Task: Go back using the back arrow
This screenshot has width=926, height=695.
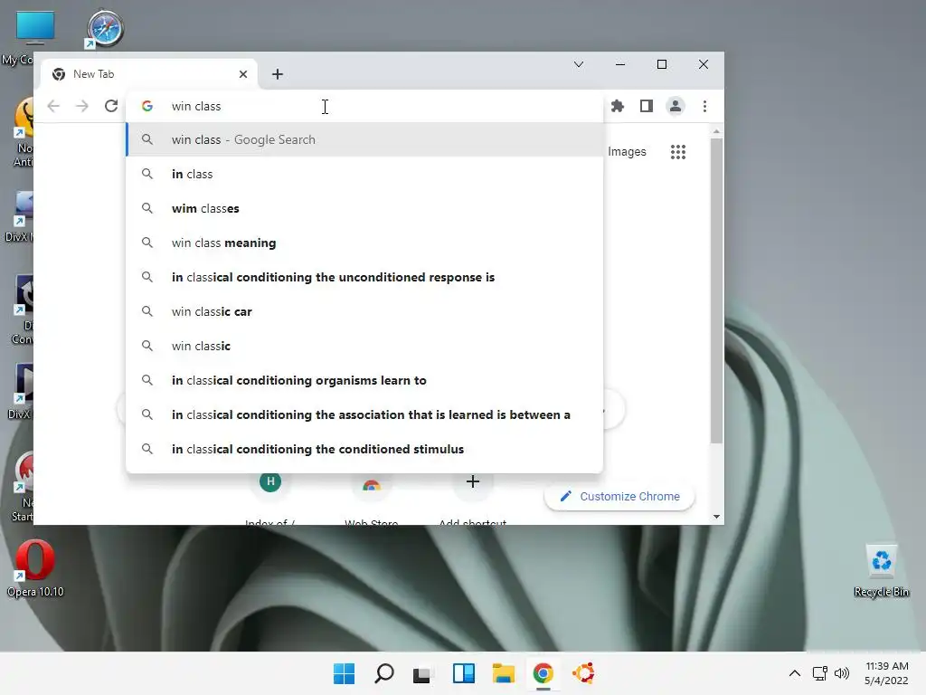Action: pos(53,107)
